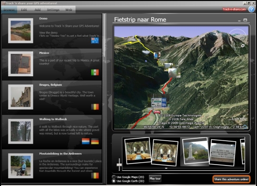Image resolution: width=257 pixels, height=186 pixels.
Task: Select Use Google Earth (3D) option
Action: pyautogui.click(x=114, y=181)
